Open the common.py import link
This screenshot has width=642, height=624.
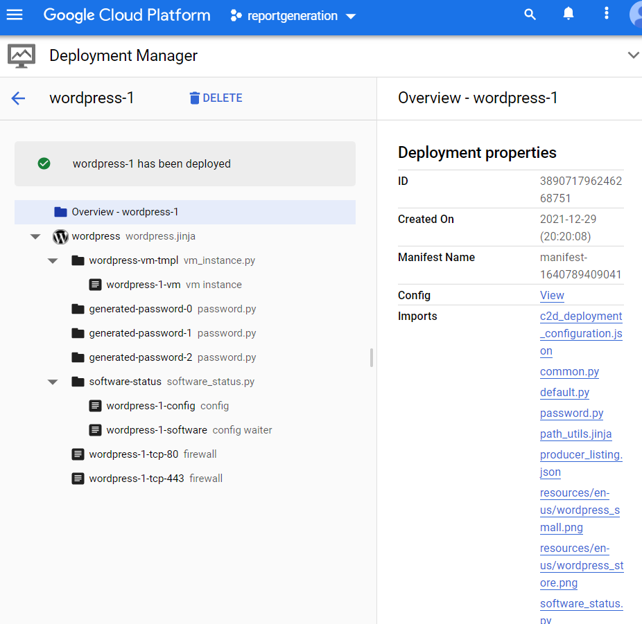pyautogui.click(x=569, y=372)
